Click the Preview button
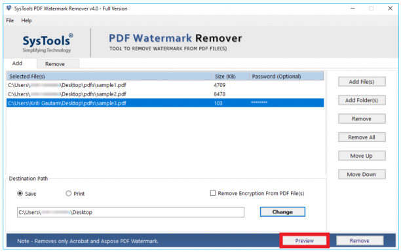The width and height of the screenshot is (401, 252). [x=304, y=240]
